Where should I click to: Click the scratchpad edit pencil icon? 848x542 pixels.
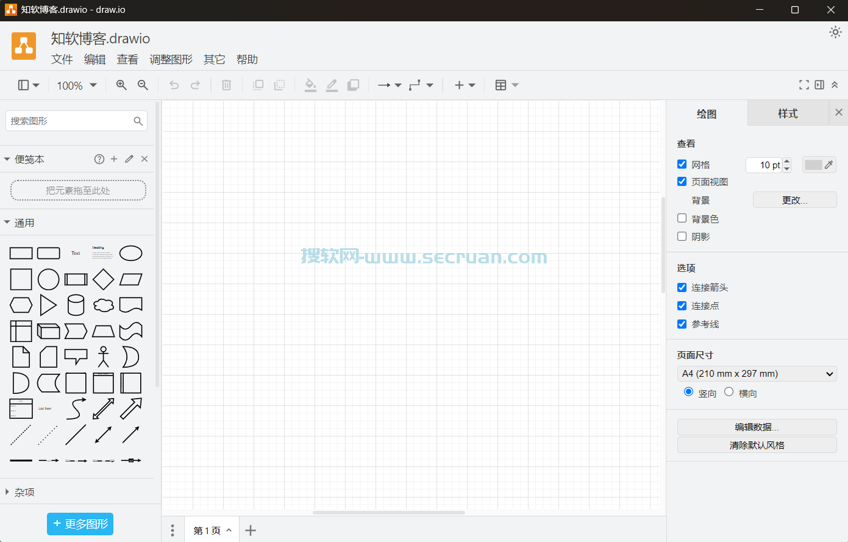tap(129, 159)
